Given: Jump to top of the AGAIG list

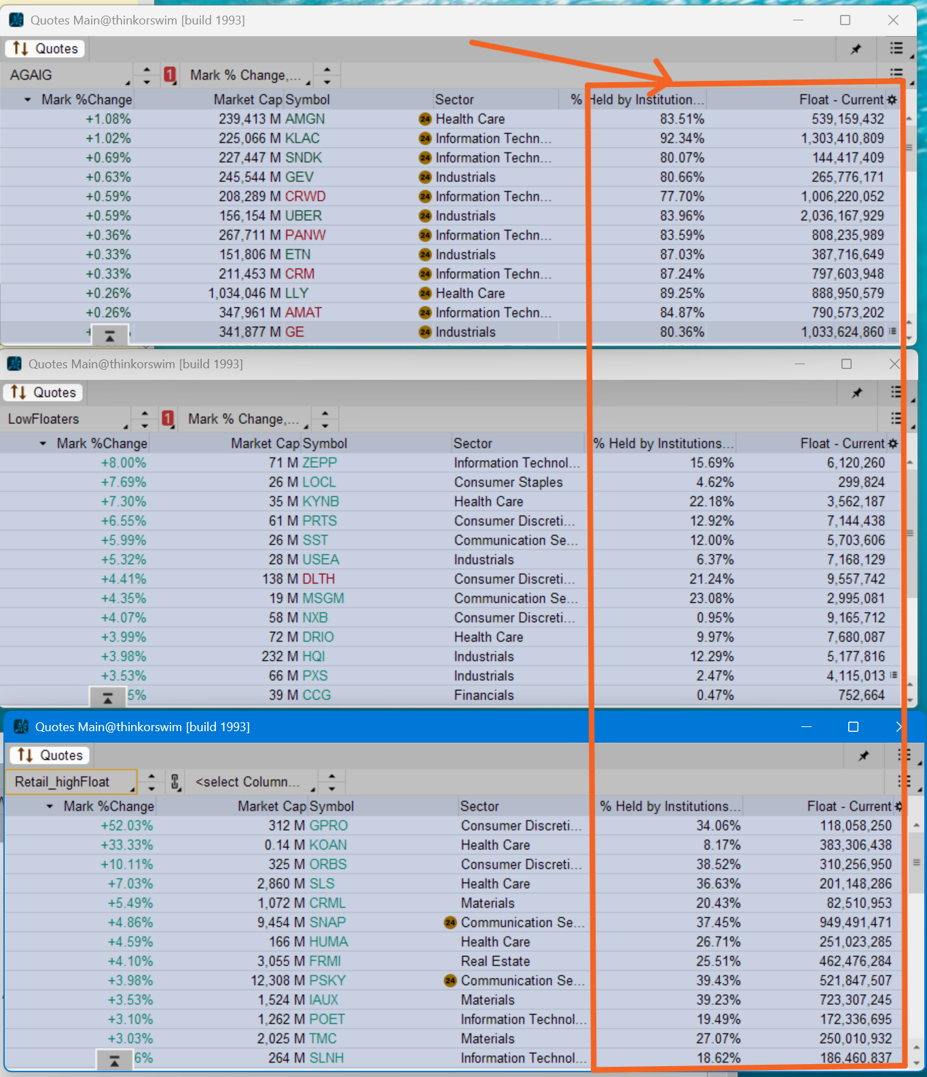Looking at the screenshot, I should (x=109, y=336).
